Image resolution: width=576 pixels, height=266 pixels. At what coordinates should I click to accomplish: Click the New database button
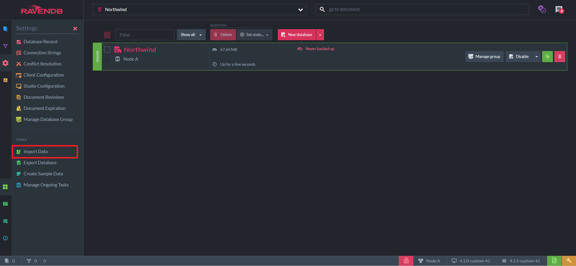point(297,35)
